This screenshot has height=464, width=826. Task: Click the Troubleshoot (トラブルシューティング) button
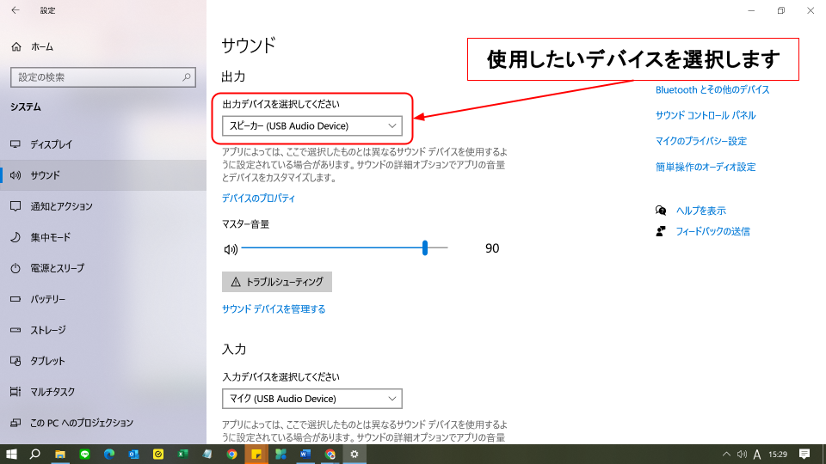(x=276, y=282)
